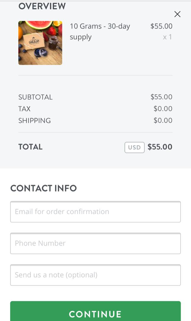Screen dimensions: 191x321
Task: Click the SUBTOTAL label row
Action: (36, 97)
